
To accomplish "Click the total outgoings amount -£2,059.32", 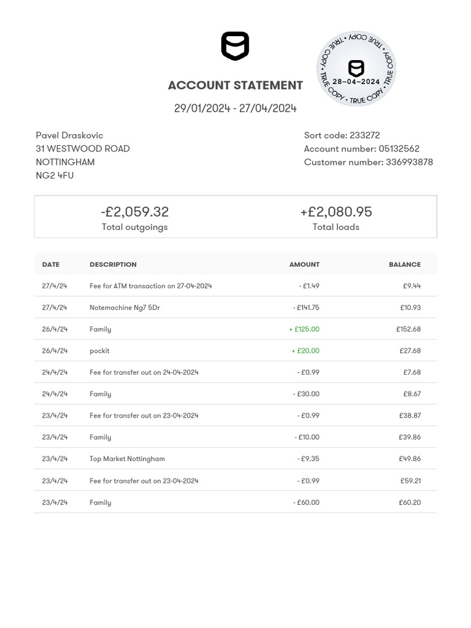I will point(135,212).
